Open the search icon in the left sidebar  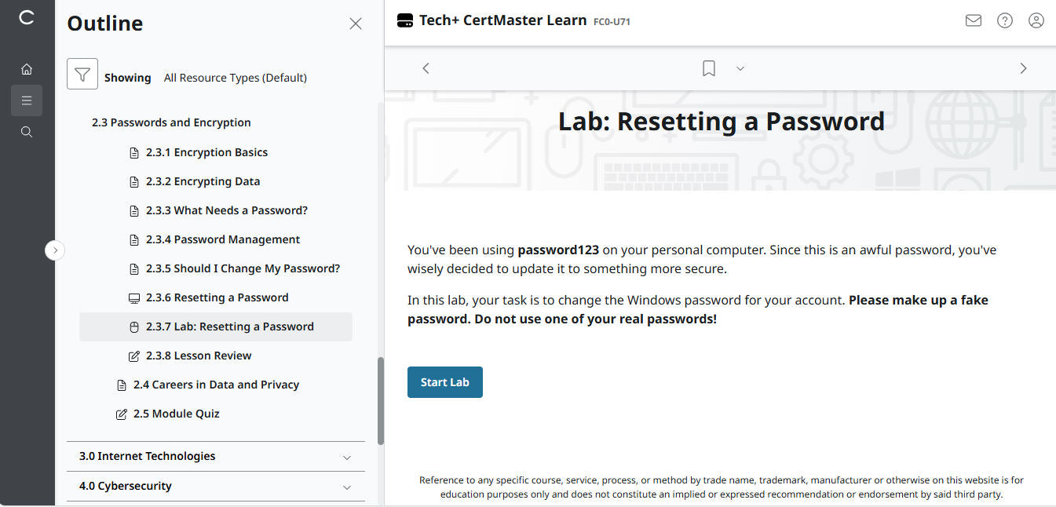pyautogui.click(x=26, y=131)
